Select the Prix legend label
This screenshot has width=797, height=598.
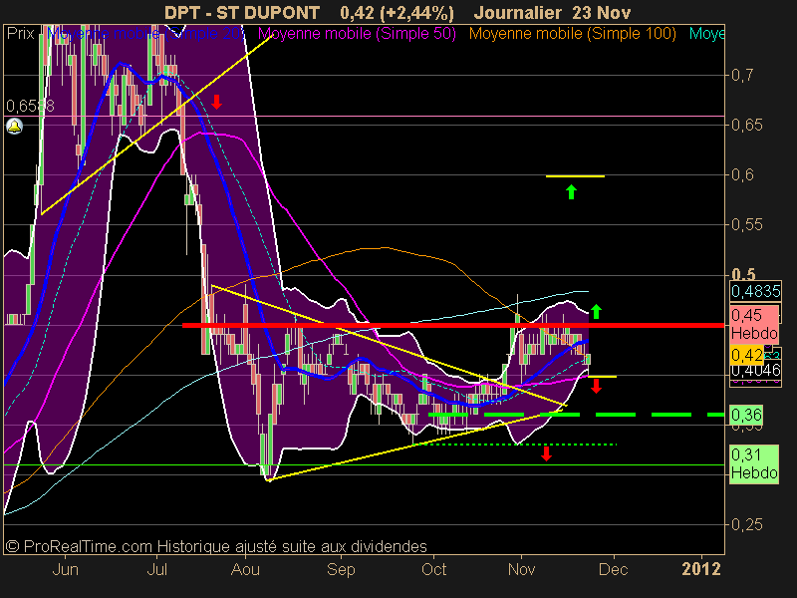coord(20,34)
